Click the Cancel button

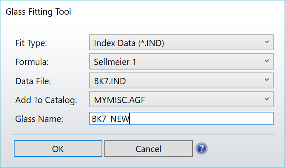(149, 149)
